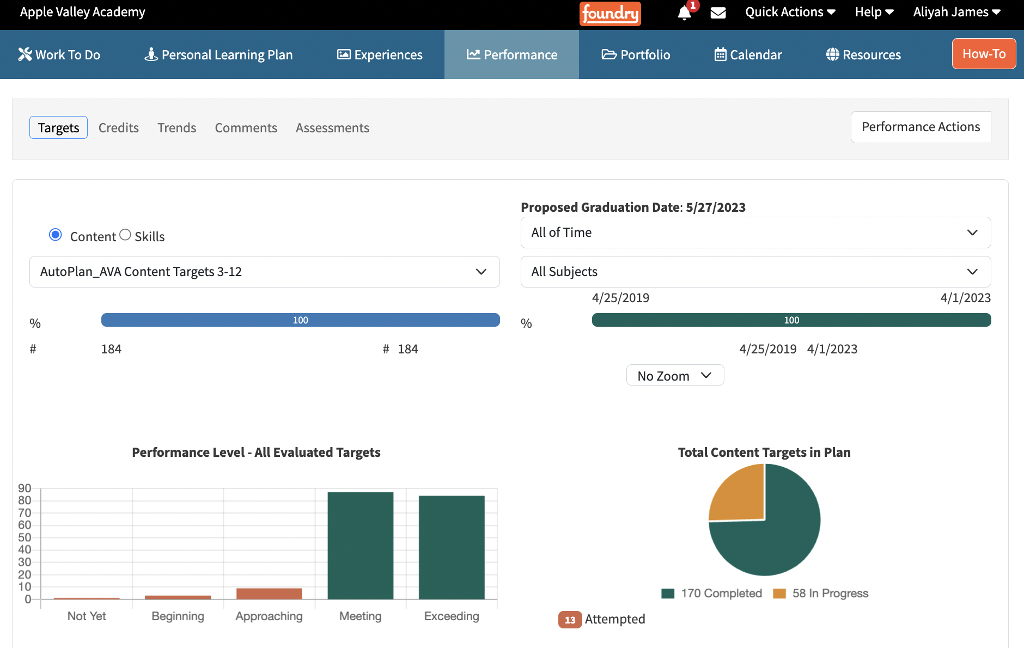
Task: Open the No Zoom dropdown
Action: click(x=675, y=375)
